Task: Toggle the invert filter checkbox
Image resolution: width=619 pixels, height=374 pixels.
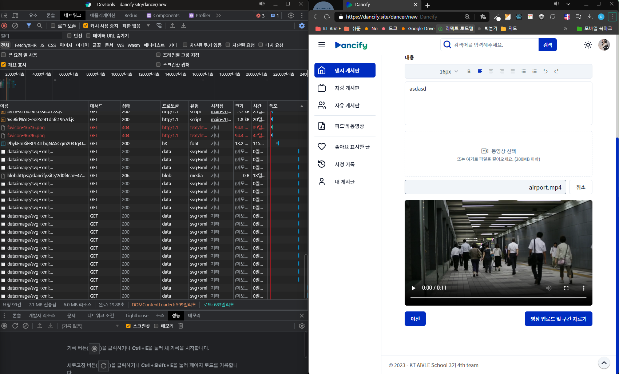Action: coord(69,35)
